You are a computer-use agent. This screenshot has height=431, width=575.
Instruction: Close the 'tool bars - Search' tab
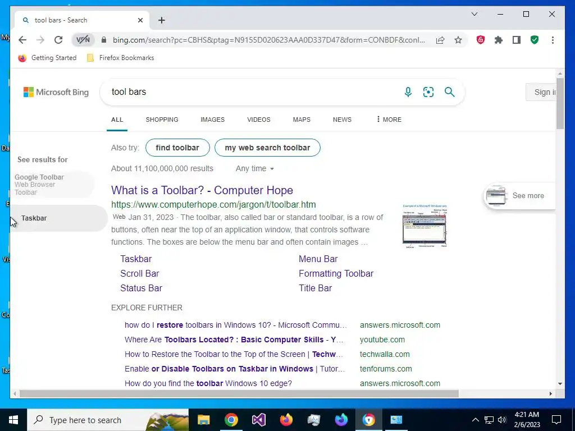point(140,20)
